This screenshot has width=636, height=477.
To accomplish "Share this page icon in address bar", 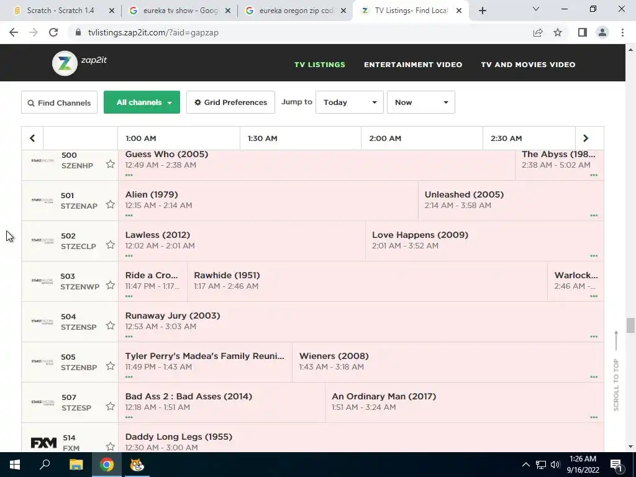I will click(538, 32).
